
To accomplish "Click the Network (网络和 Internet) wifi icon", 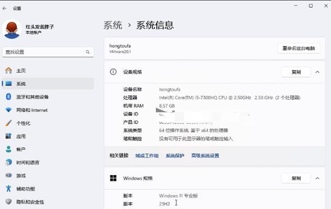I will coord(8,110).
